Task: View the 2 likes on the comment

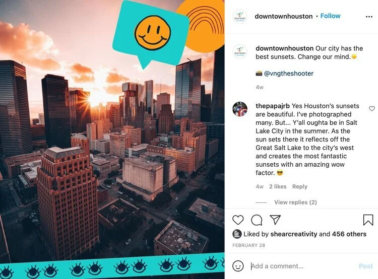Action: click(278, 186)
